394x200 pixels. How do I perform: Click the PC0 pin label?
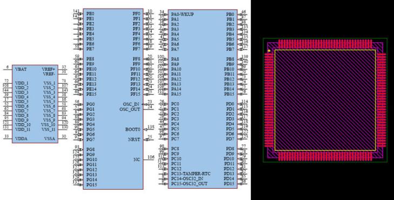coord(175,104)
